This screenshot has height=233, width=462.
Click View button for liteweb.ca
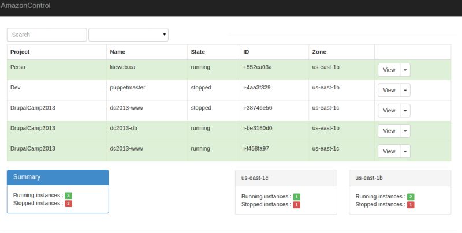click(389, 70)
